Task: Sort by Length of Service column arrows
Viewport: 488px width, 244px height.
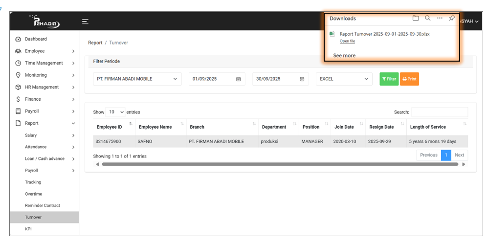Action: [x=465, y=124]
